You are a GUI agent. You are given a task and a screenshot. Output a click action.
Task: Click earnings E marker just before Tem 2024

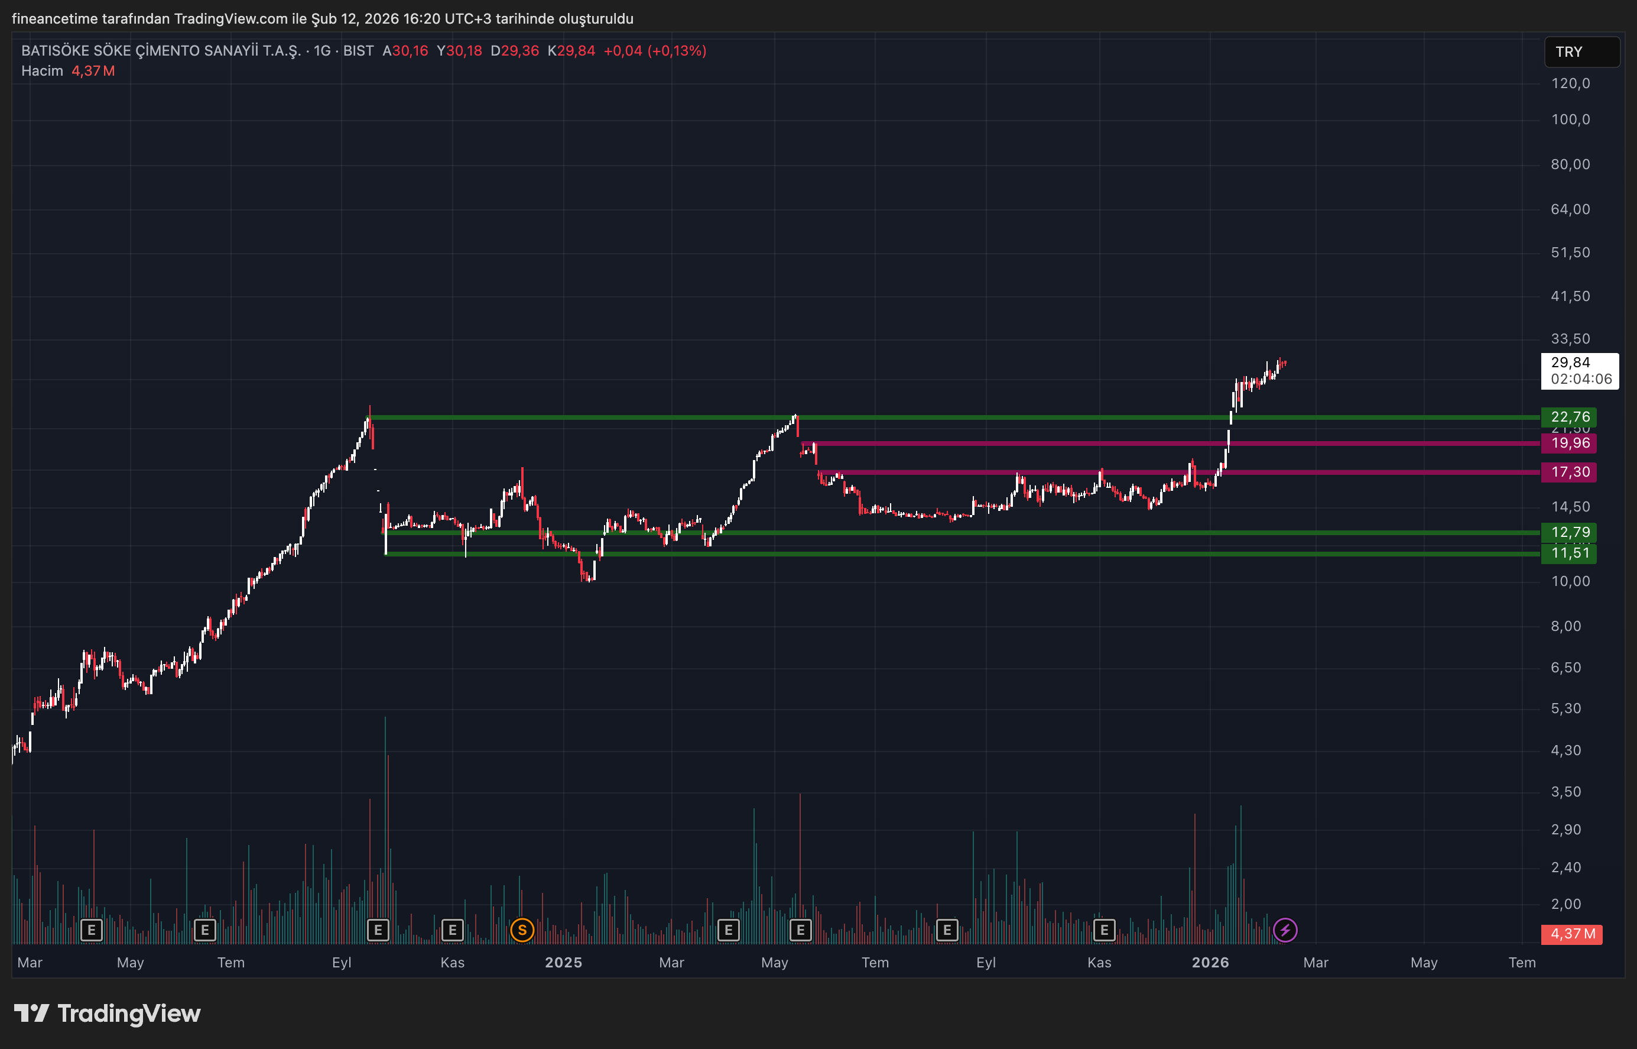(x=205, y=930)
